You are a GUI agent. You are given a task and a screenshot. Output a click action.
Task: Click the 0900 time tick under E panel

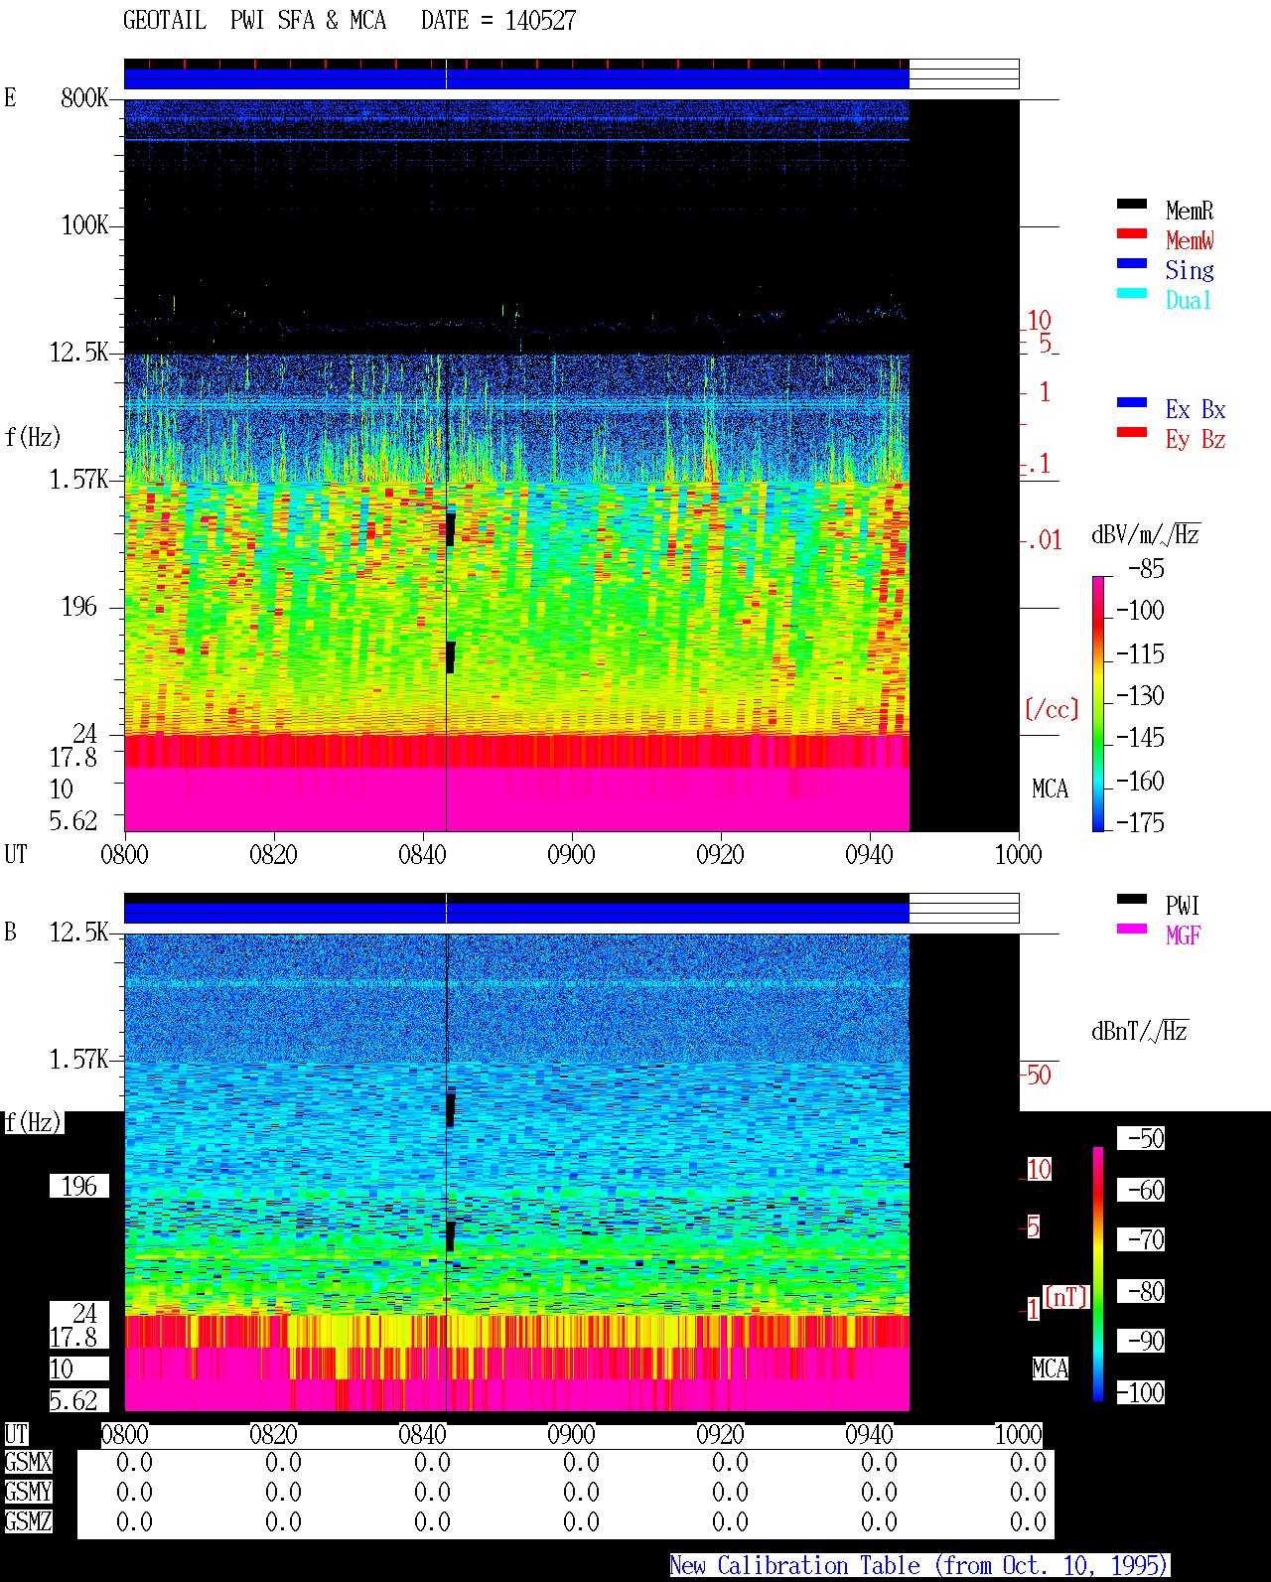(x=571, y=854)
